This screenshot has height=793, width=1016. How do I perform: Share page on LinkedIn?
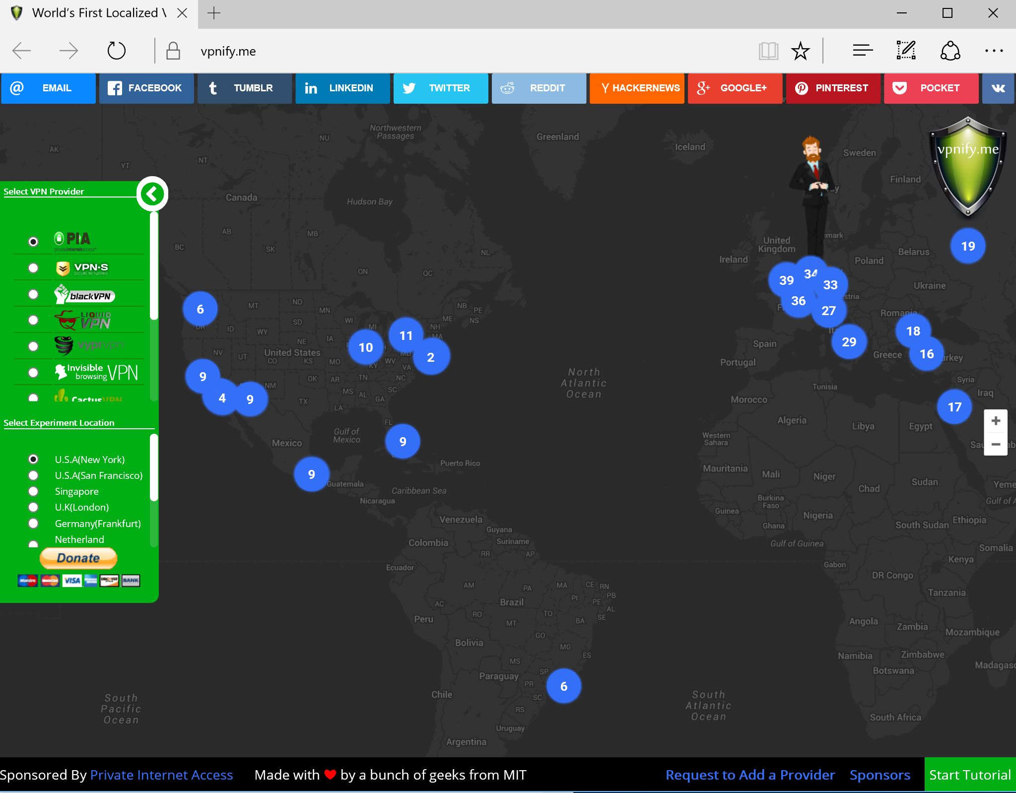coord(342,88)
